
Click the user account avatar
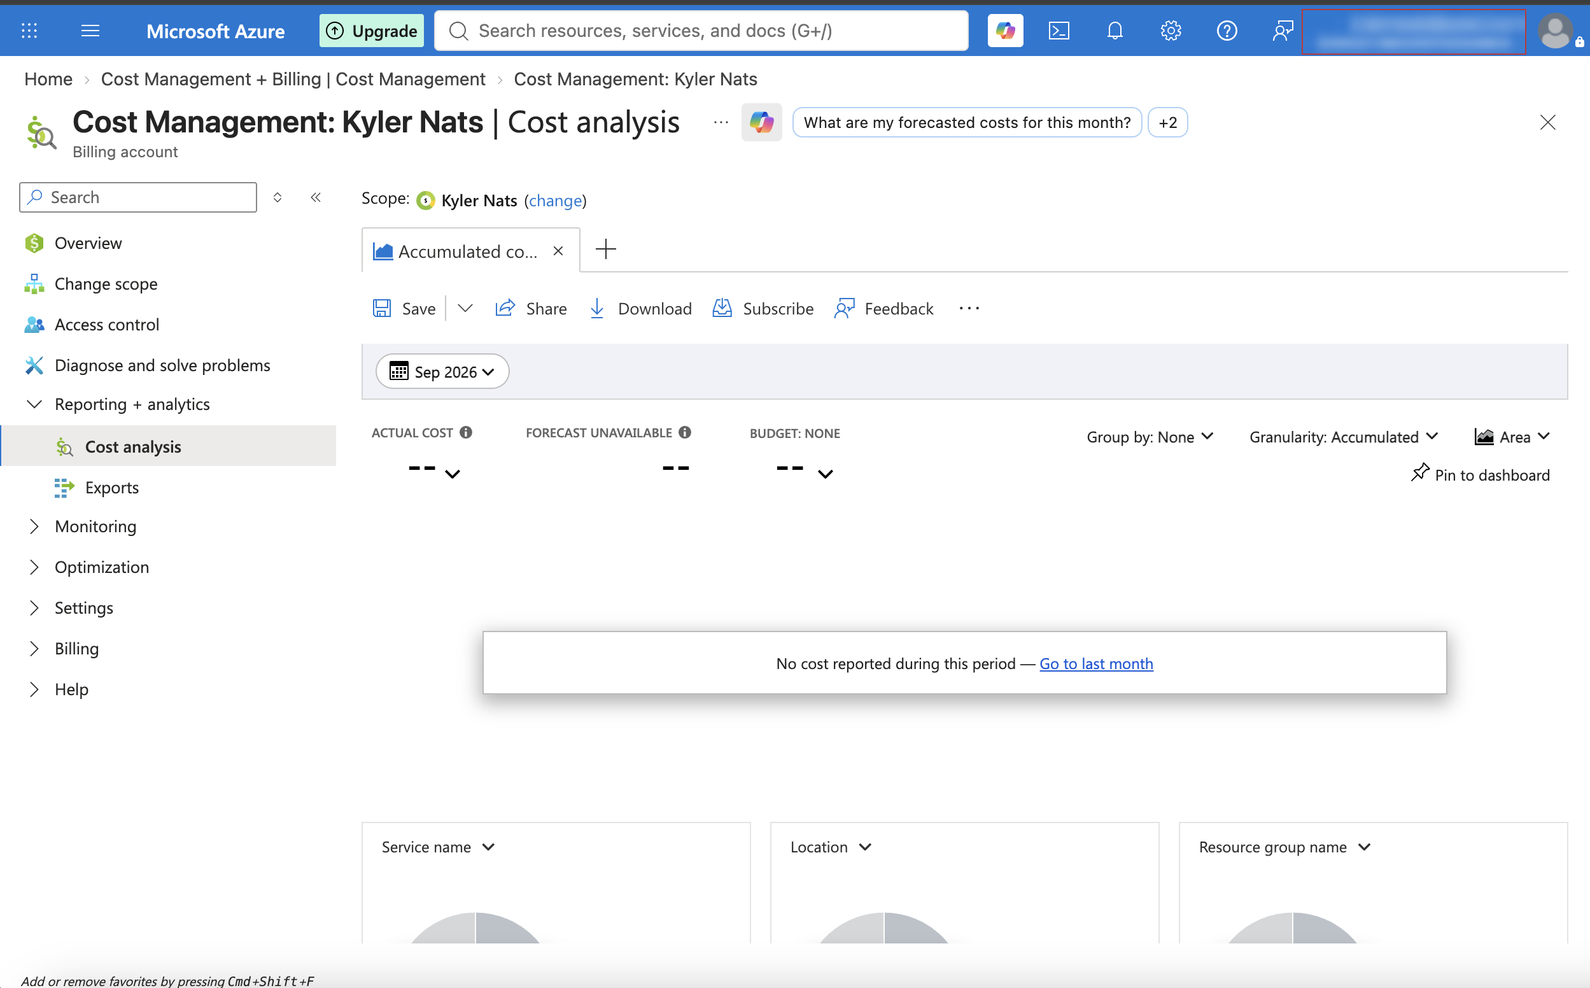1556,31
